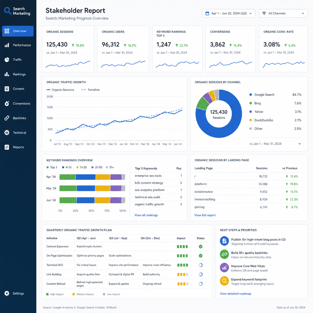Click the technical seo audit keyword

coord(147,197)
